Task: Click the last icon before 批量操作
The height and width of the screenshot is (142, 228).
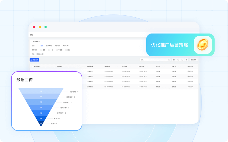Action: tap(186, 60)
